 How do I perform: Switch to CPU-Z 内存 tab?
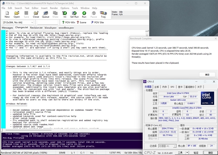[165, 87]
